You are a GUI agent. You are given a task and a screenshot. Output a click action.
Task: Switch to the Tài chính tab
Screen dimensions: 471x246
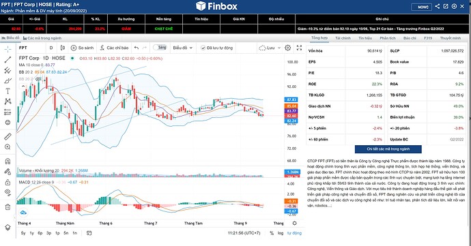(x=343, y=38)
